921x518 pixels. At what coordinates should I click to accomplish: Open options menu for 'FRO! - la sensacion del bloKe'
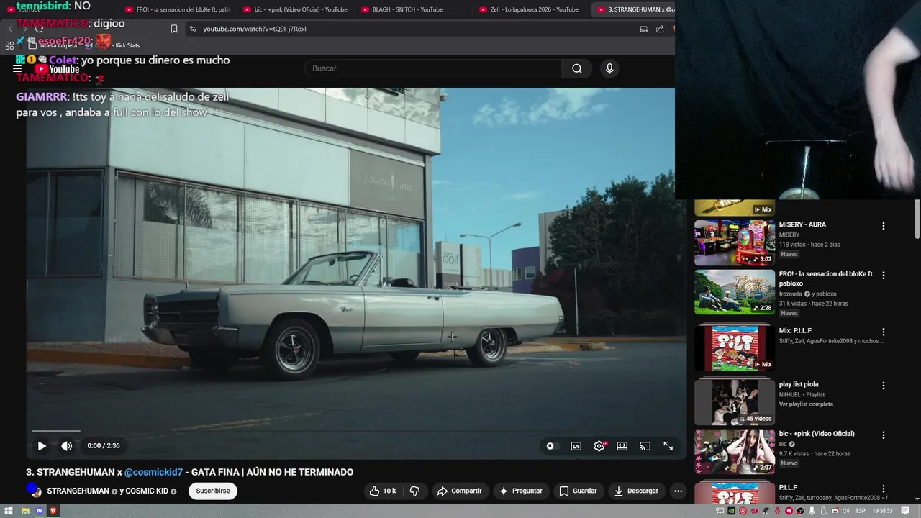coord(883,275)
